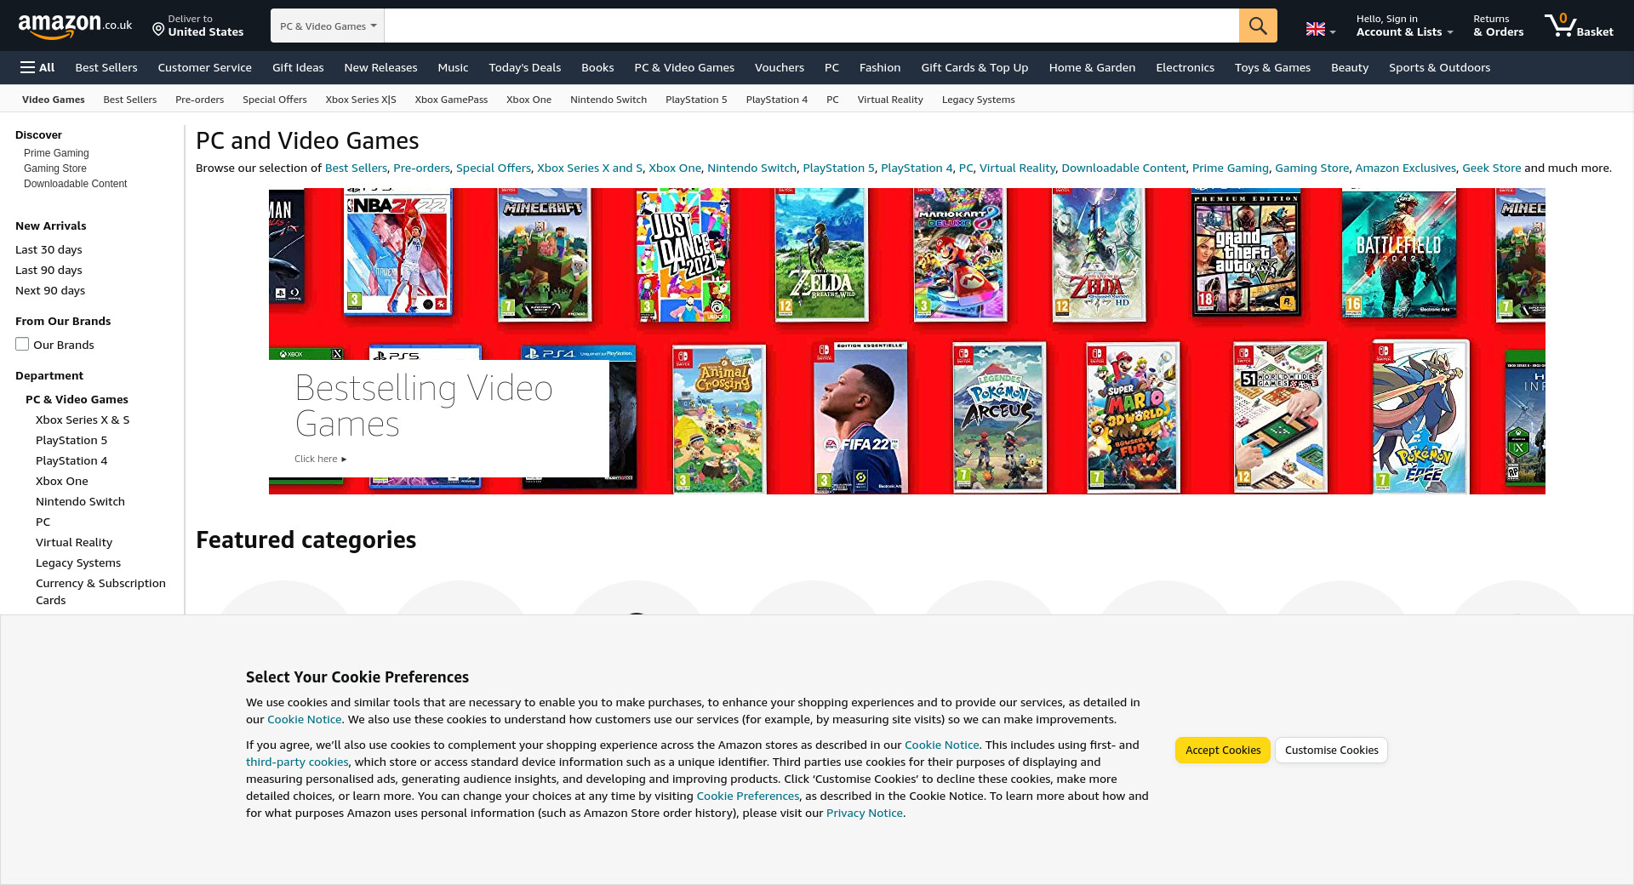Open the Zelda Breath of the Wild cover
1634x885 pixels.
(820, 254)
